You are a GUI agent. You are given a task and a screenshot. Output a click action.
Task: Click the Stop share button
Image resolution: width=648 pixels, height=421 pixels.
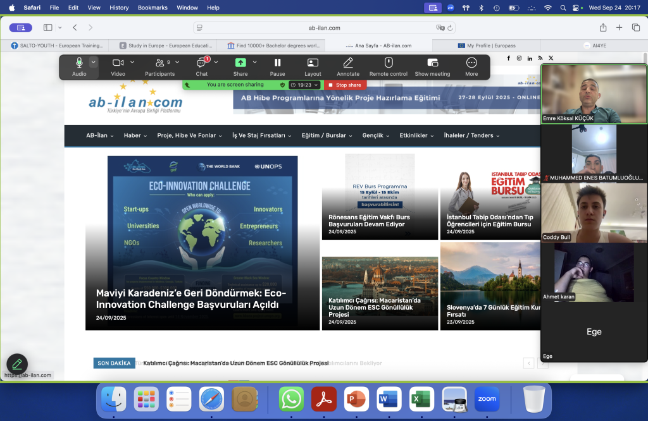click(x=345, y=85)
